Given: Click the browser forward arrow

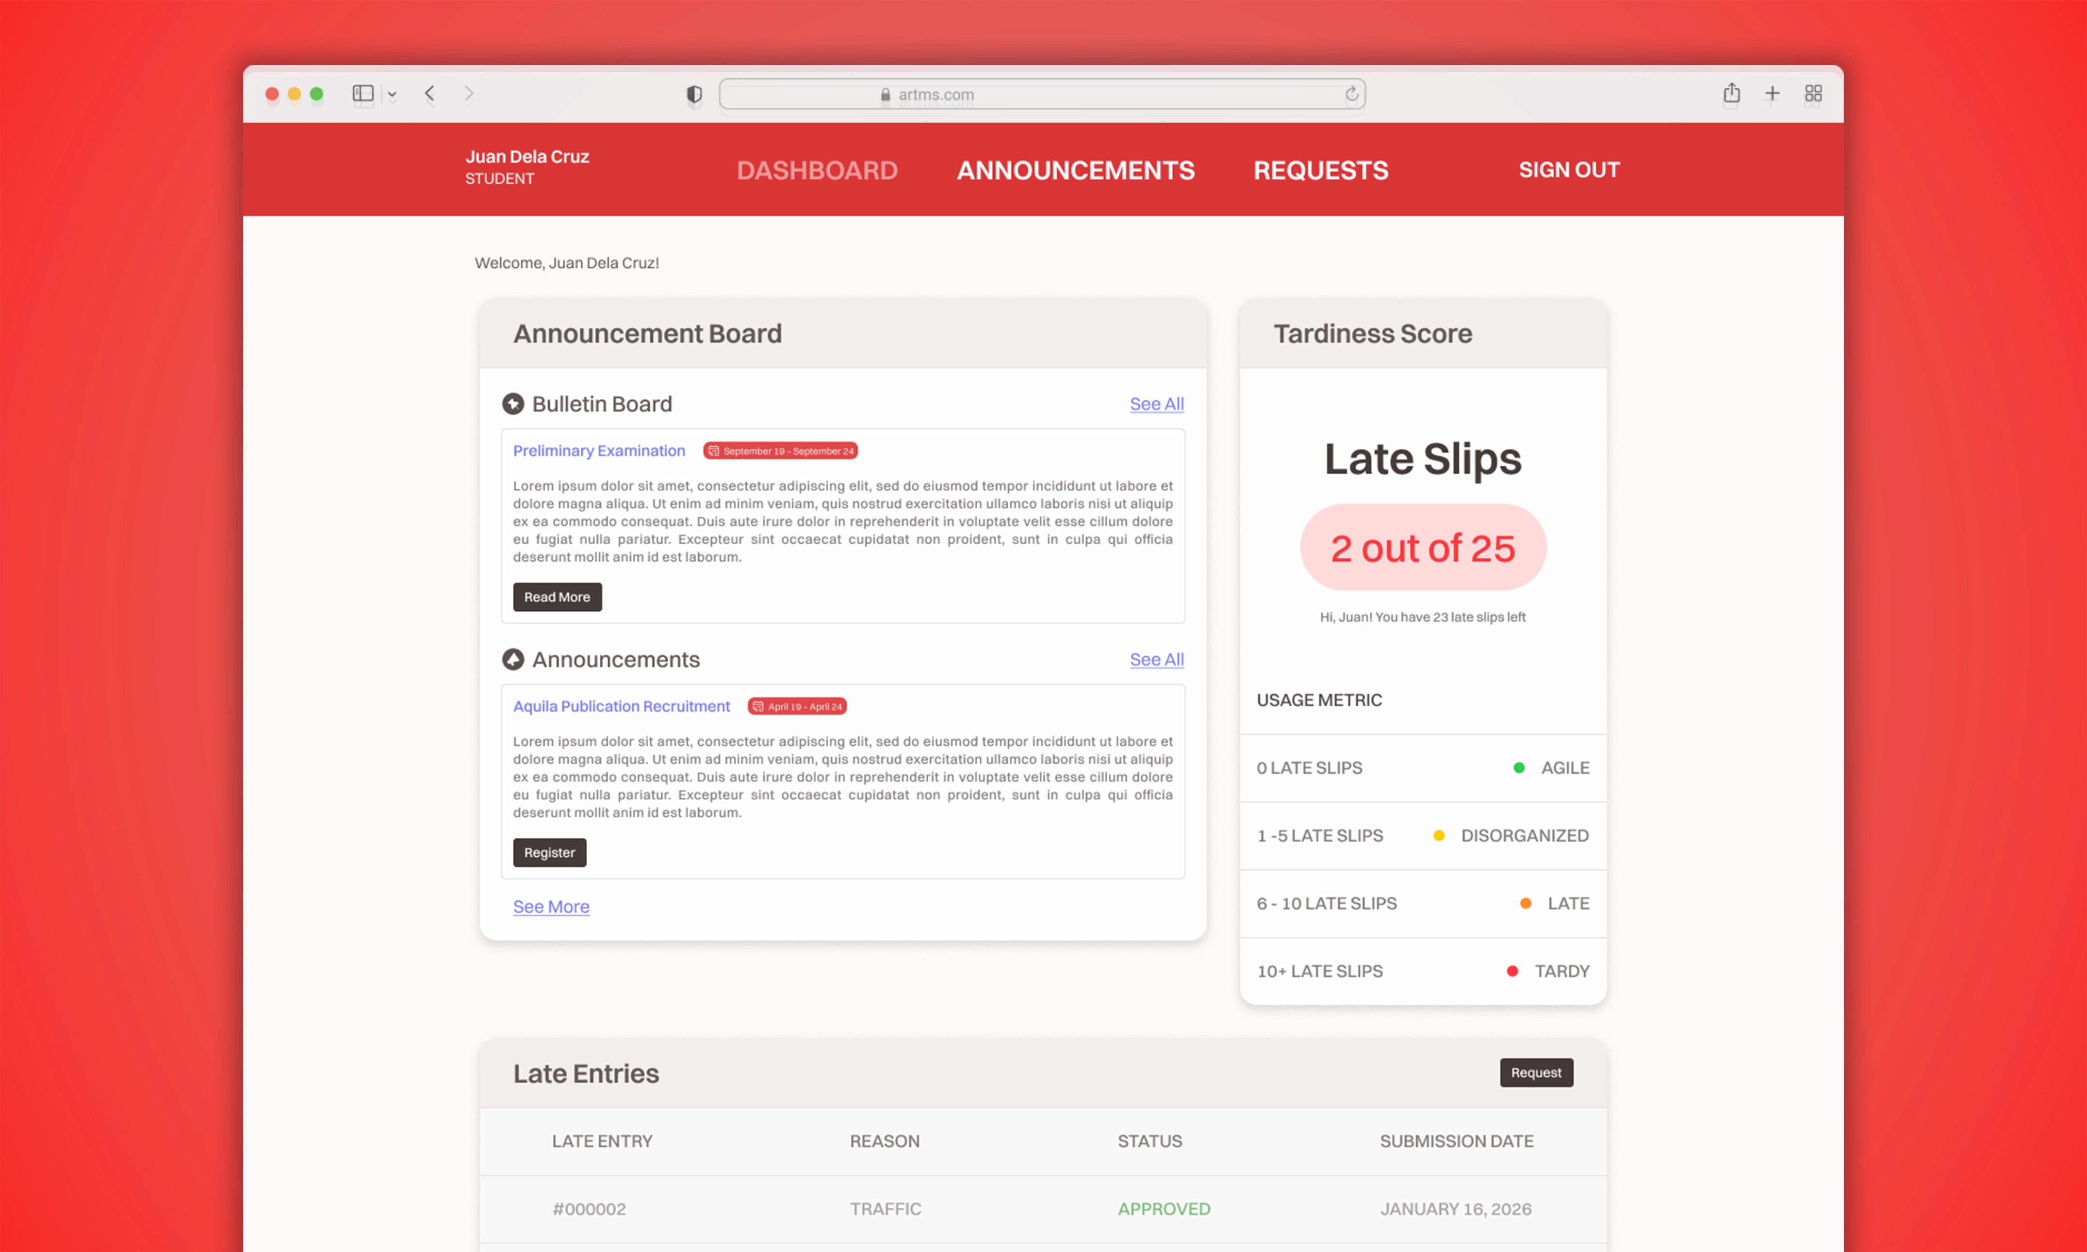Looking at the screenshot, I should pos(469,94).
